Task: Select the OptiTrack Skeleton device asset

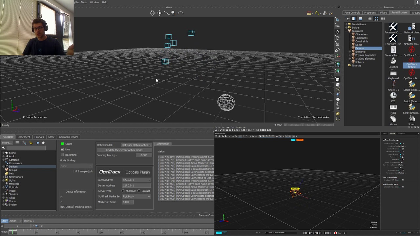Action: (411, 74)
